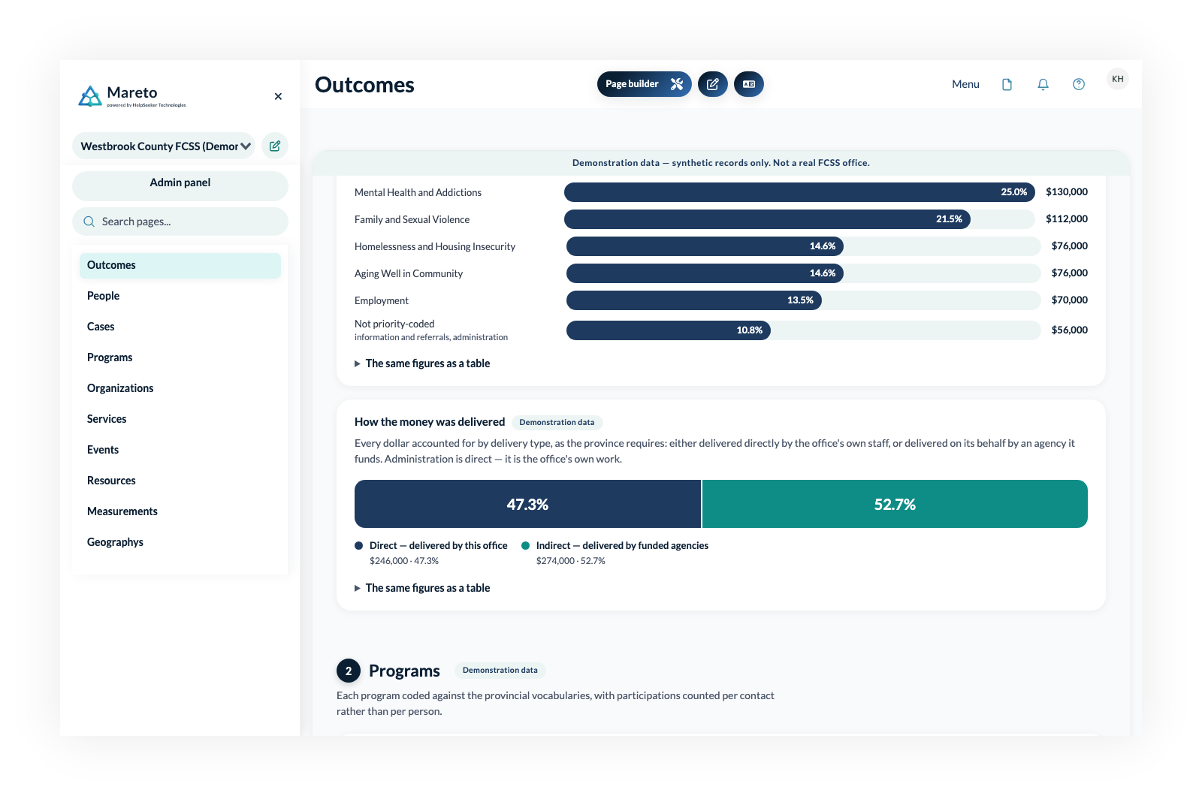Click the Page builder button
Viewport: 1202px width, 796px height.
click(x=644, y=84)
